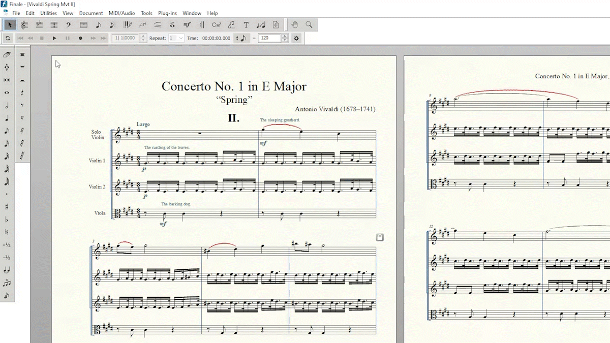Select the natural accidental

point(7,232)
